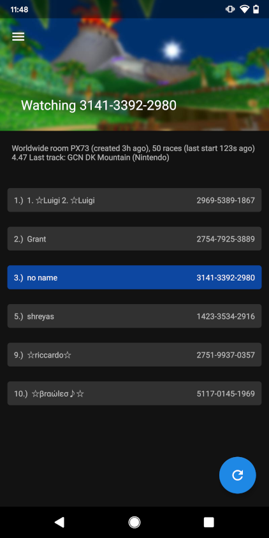This screenshot has height=538, width=269.
Task: Open the hamburger navigation menu
Action: (18, 37)
